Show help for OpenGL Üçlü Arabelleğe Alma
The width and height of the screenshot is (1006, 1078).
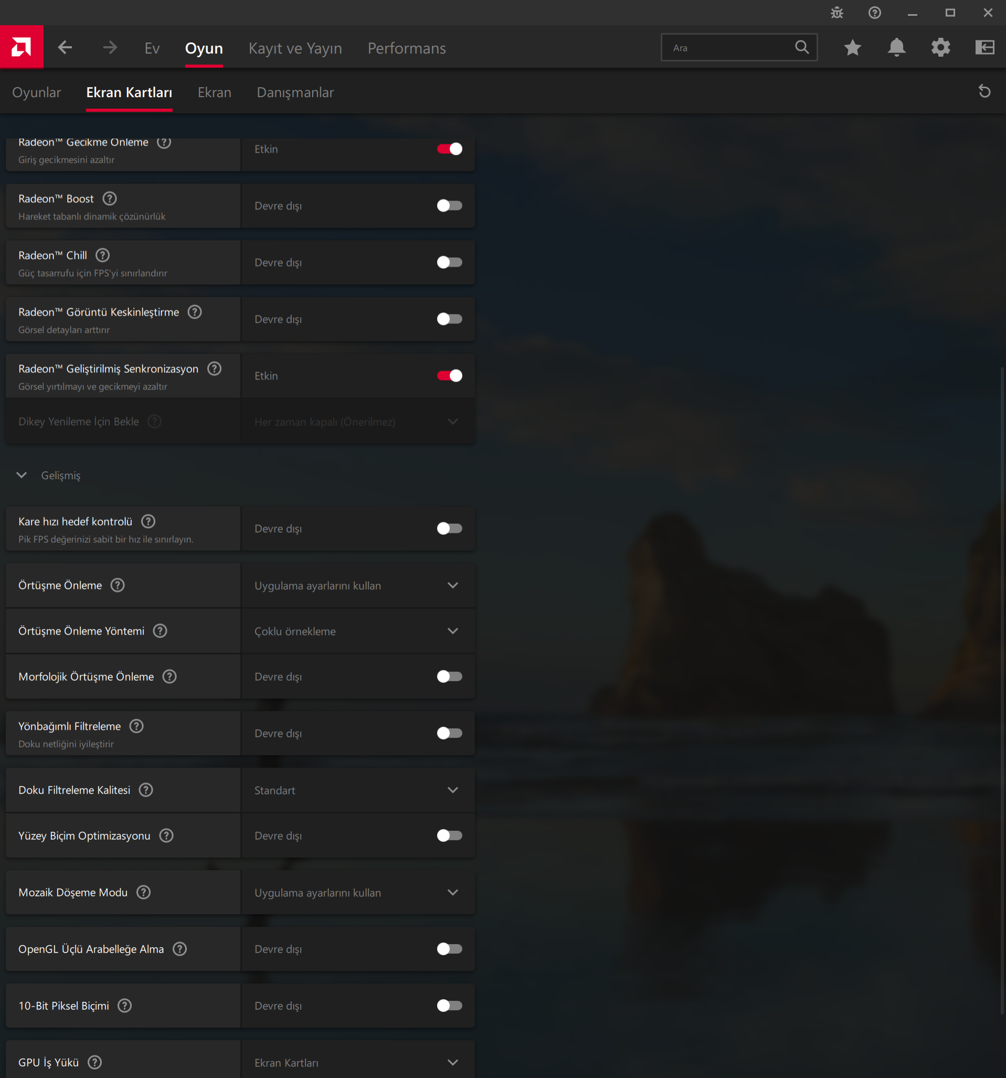(179, 948)
